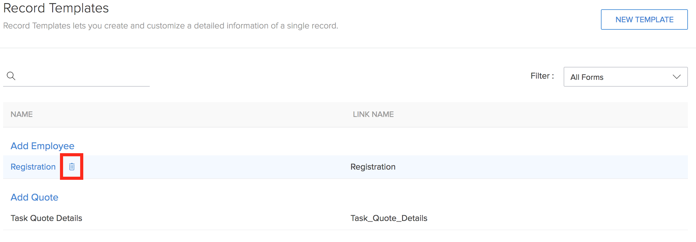This screenshot has height=242, width=696.
Task: Click the NAME column header
Action: pyautogui.click(x=22, y=115)
